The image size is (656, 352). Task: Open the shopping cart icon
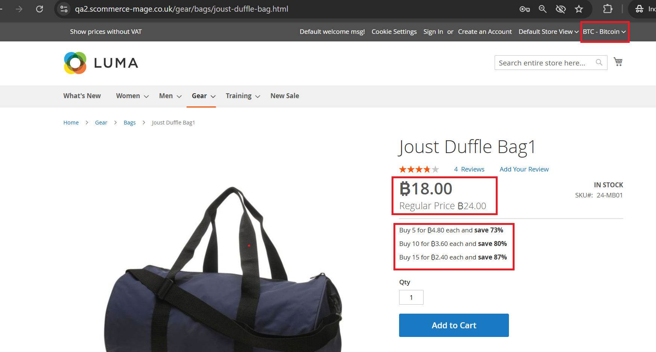click(x=618, y=62)
